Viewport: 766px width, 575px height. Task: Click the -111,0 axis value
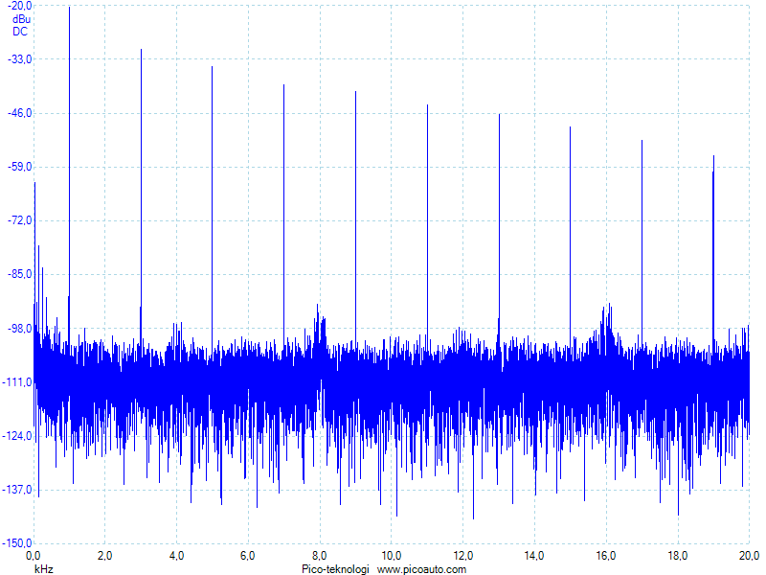click(x=17, y=381)
